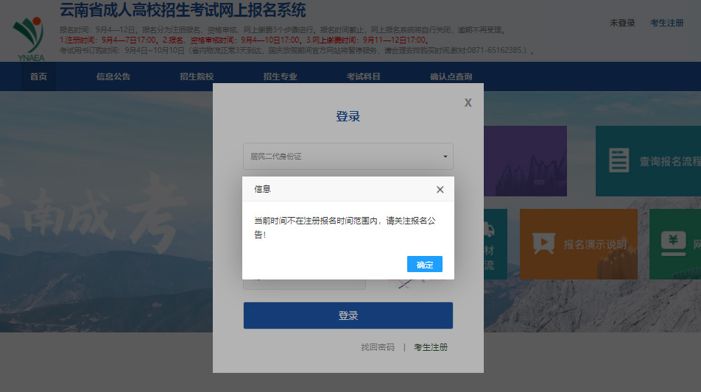Open the 招生专业 menu item

pos(281,76)
